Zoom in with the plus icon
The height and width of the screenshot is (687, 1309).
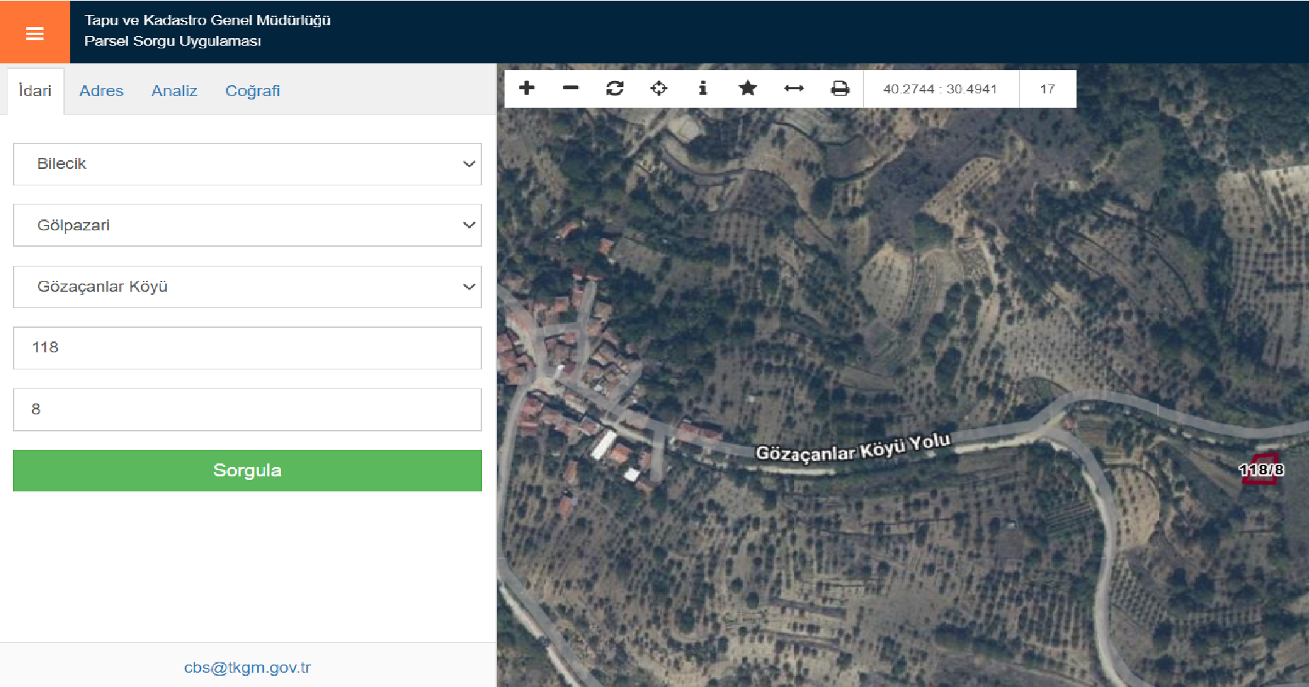point(526,89)
